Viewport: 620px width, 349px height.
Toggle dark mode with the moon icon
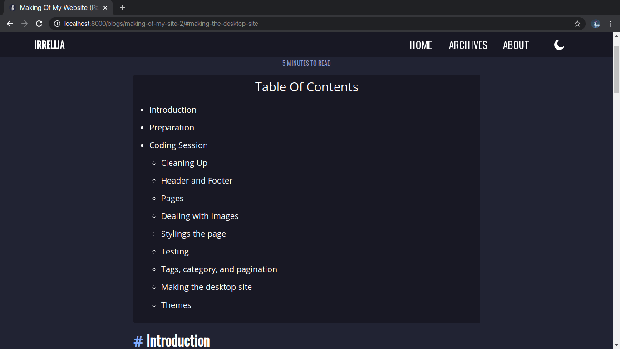click(x=559, y=45)
